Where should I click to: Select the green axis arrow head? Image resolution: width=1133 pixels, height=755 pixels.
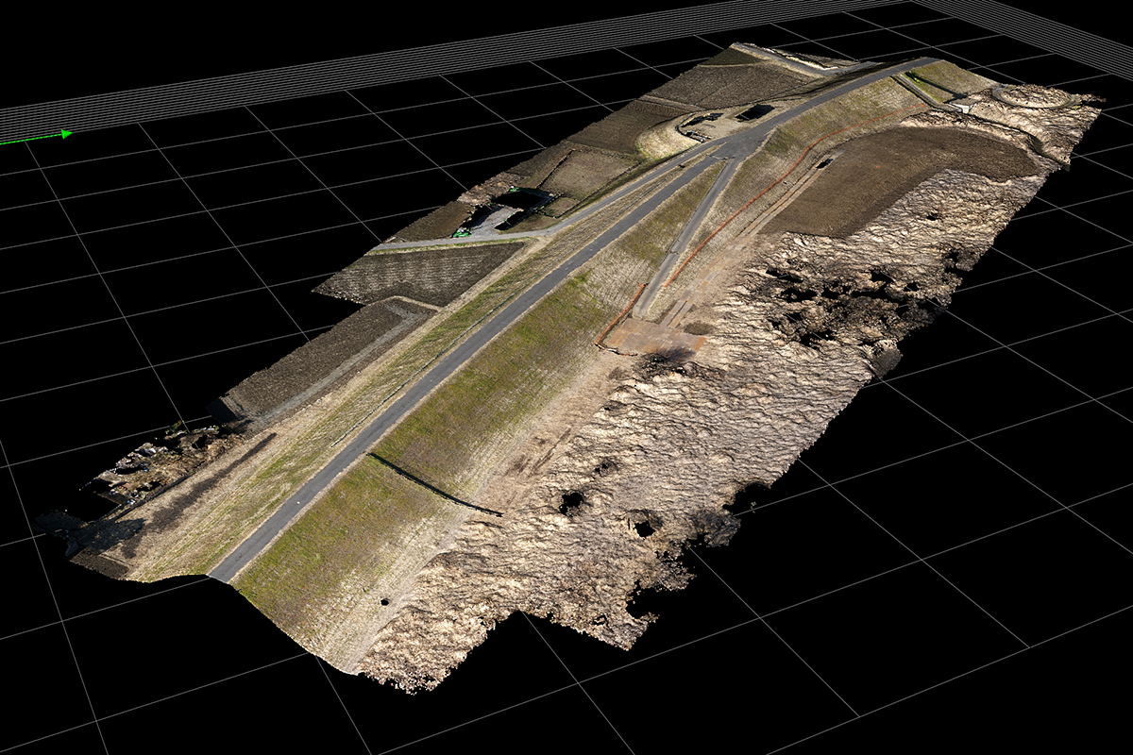(67, 134)
